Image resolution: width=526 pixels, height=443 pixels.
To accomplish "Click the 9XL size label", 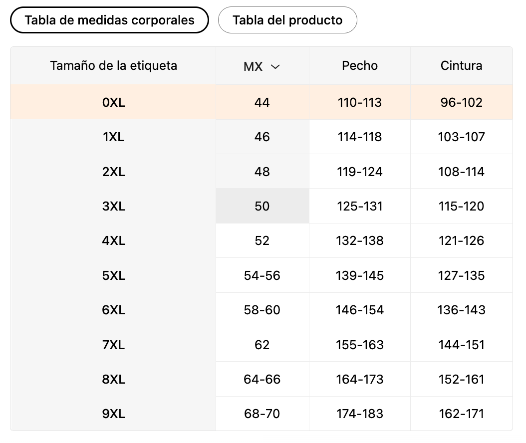I will (x=113, y=414).
